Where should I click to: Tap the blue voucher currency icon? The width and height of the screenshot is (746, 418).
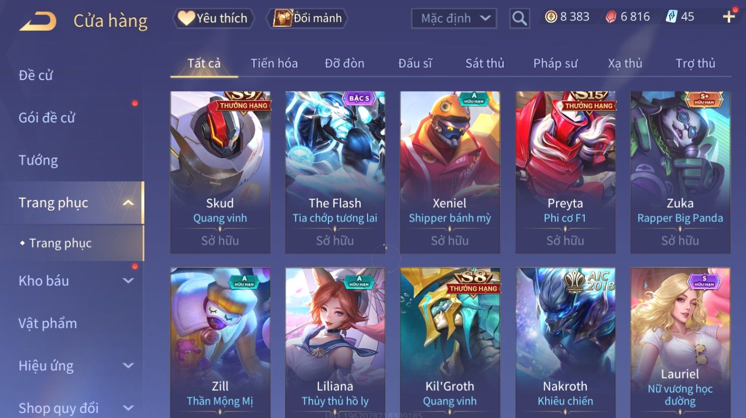coord(671,17)
